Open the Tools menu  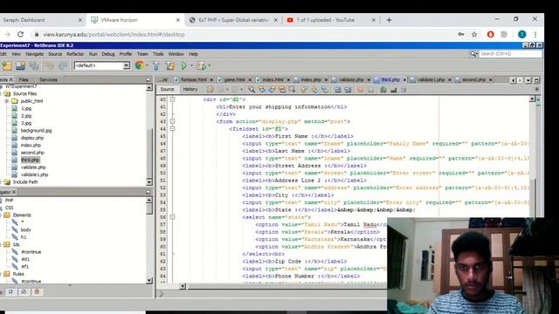158,54
